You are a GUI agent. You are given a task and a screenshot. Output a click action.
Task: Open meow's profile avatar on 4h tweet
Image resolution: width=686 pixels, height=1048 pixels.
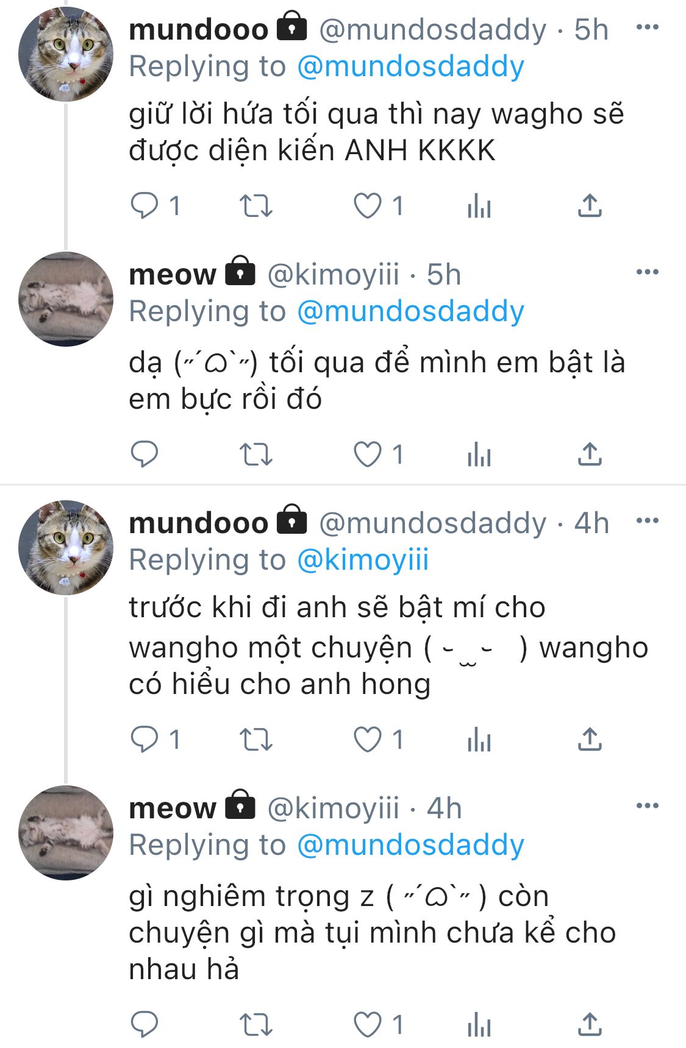[x=66, y=832]
